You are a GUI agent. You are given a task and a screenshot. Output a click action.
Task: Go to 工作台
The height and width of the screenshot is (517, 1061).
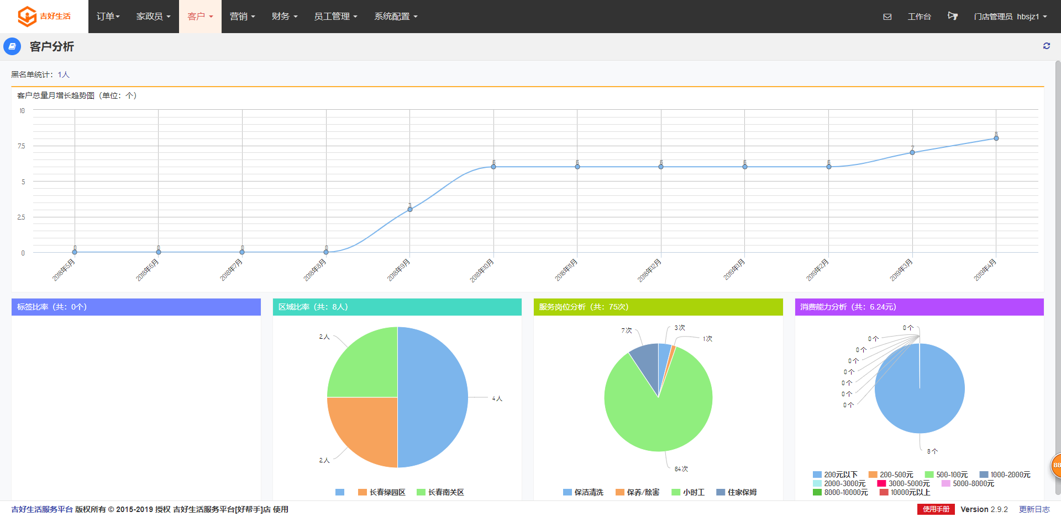[920, 17]
